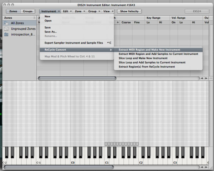Click the Ungrouped Zones icon
The width and height of the screenshot is (214, 171).
pos(6,29)
